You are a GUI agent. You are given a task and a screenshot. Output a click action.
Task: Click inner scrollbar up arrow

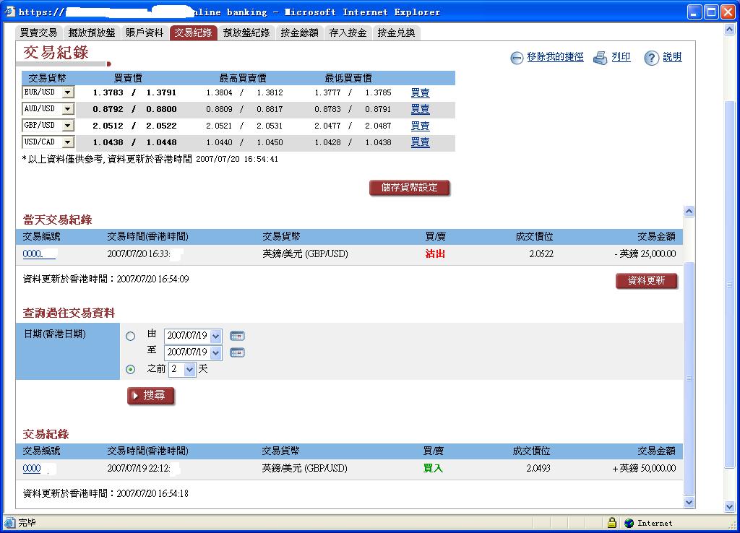(x=689, y=212)
